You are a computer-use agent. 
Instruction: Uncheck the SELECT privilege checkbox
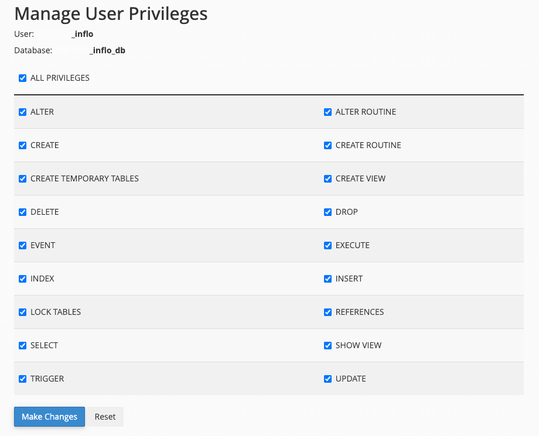[x=23, y=345]
